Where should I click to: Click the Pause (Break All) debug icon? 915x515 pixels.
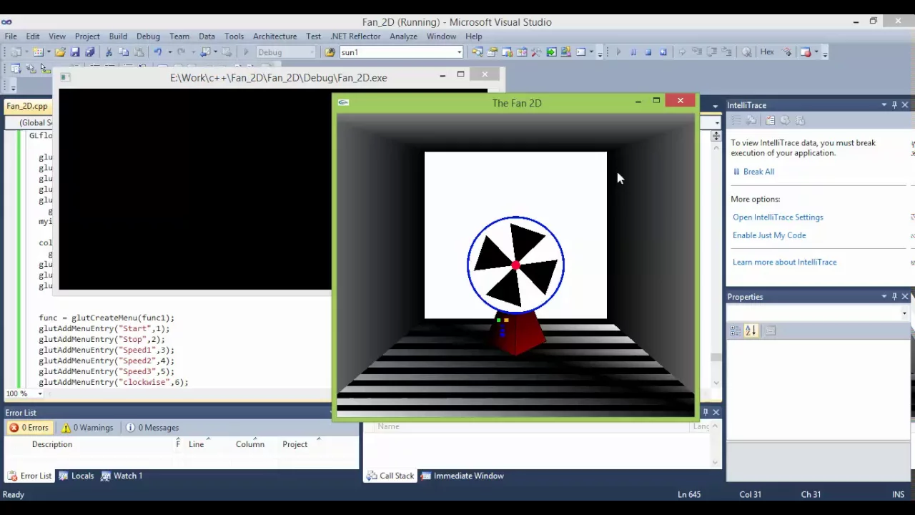633,52
